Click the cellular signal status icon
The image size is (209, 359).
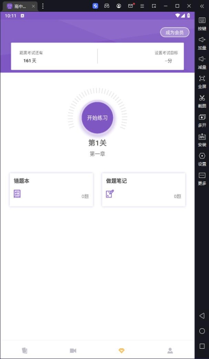click(183, 15)
